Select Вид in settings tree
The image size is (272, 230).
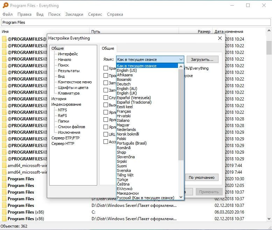(61, 76)
